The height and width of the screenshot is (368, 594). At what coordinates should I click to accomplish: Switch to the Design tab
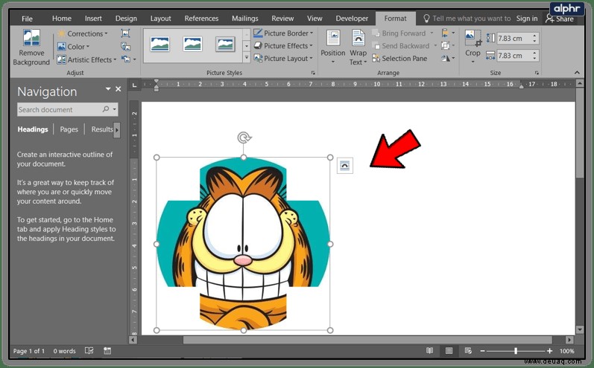(126, 19)
